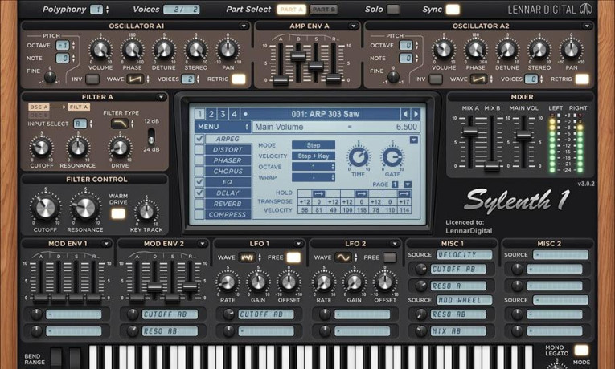The width and height of the screenshot is (615, 369).
Task: Click the Oscillator A1 waveform selector icon
Action: point(135,79)
